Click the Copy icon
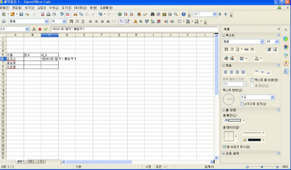This screenshot has height=170, width=291. (81, 14)
